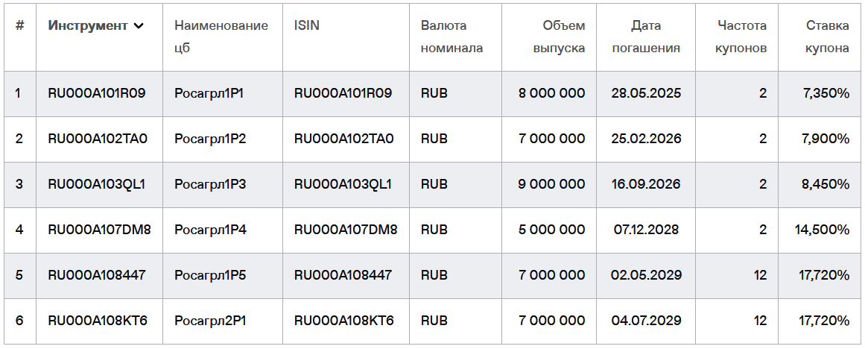
Task: Sort by the Инструмент column header
Action: pos(88,25)
